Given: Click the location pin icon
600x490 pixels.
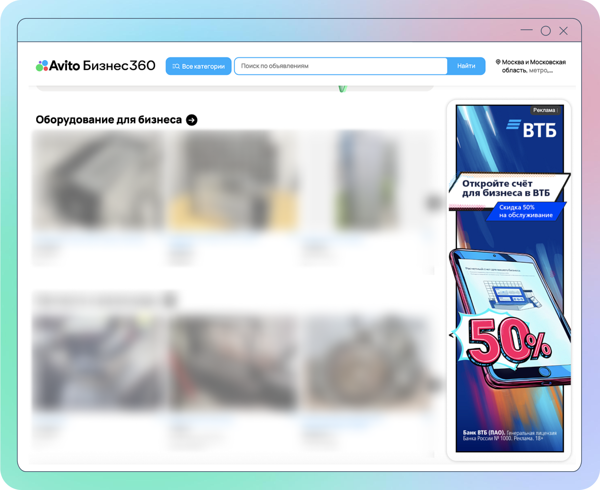Looking at the screenshot, I should (498, 62).
